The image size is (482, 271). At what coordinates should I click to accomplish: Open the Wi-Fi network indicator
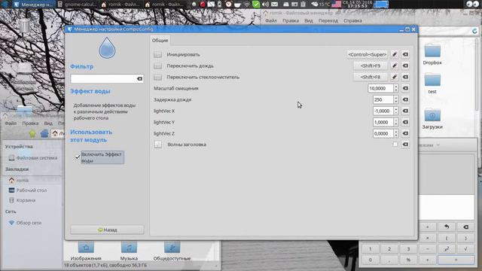coord(247,5)
